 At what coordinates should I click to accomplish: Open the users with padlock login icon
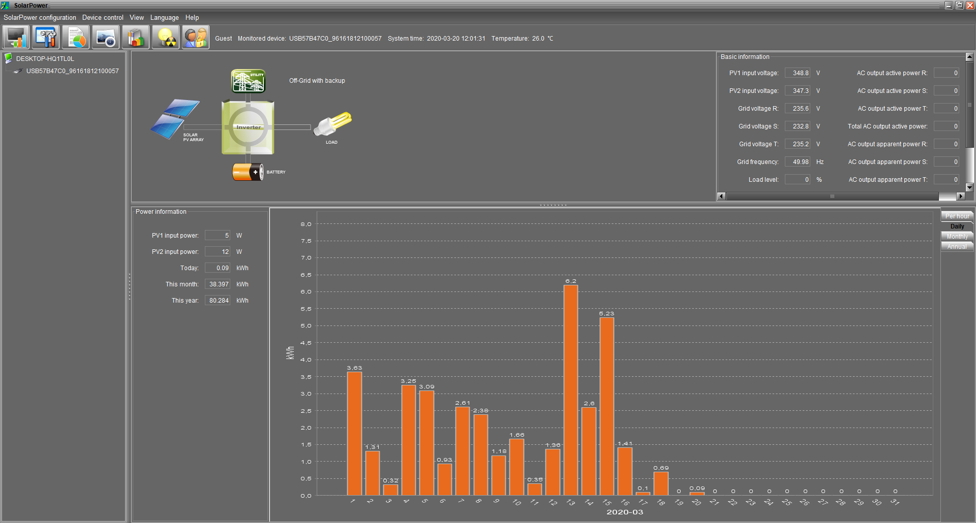(196, 38)
